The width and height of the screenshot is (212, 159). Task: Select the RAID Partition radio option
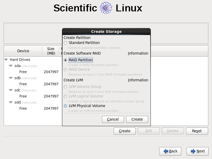pos(65,60)
